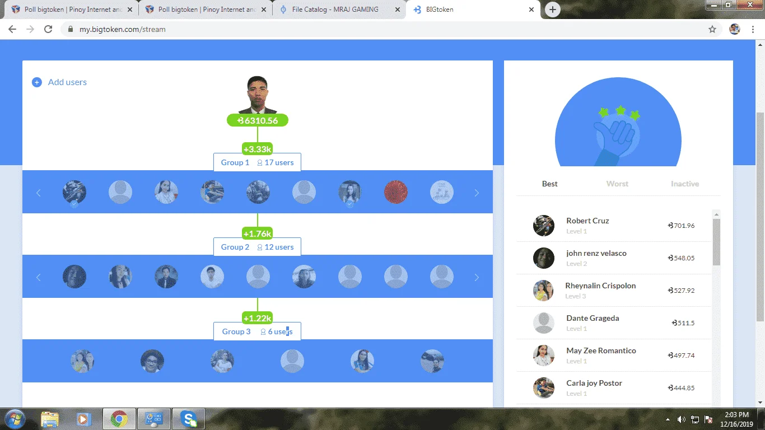Viewport: 765px width, 430px height.
Task: Select Rheynalin Crispolon in the list
Action: coord(614,291)
